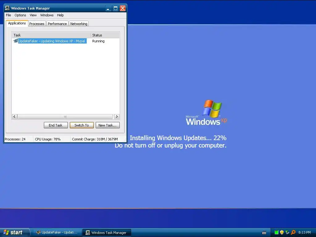This screenshot has height=237, width=316.
Task: Click the Commit Charge status entry
Action: [x=95, y=139]
